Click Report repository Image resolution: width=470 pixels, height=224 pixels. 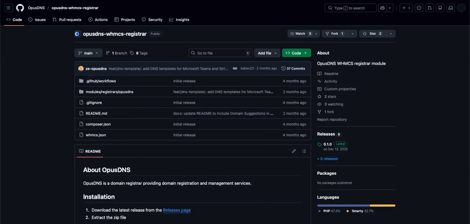coord(332,120)
